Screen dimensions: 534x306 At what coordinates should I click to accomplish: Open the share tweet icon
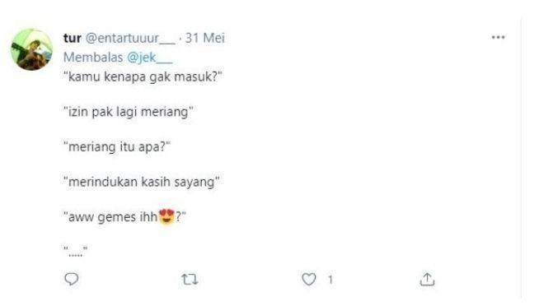427,279
